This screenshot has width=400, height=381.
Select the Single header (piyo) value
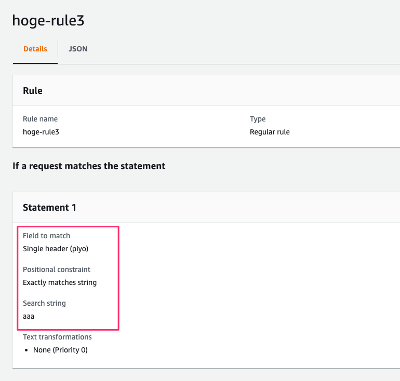[56, 249]
